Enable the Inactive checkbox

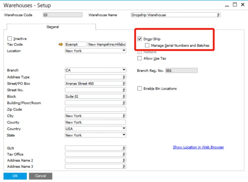(x=10, y=39)
